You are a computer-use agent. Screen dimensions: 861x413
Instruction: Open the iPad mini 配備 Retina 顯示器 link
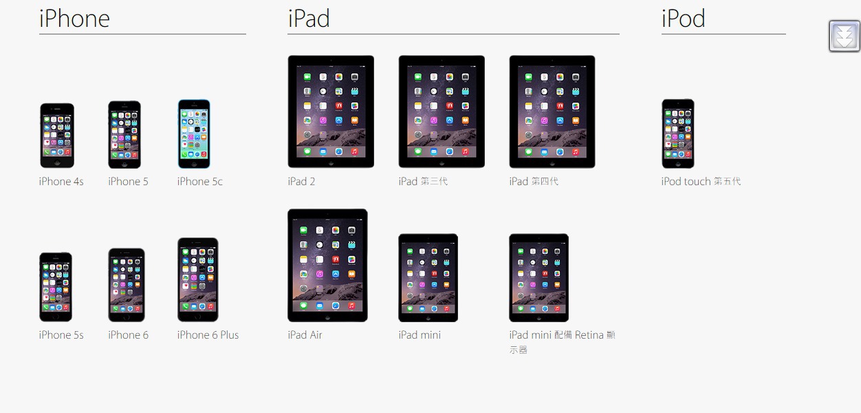pyautogui.click(x=562, y=342)
